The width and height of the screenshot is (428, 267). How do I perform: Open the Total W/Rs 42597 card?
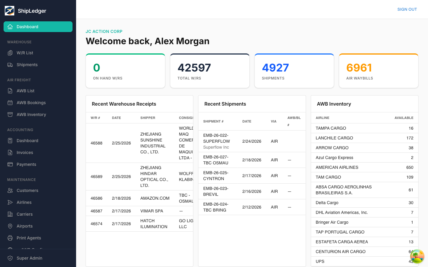pos(210,71)
